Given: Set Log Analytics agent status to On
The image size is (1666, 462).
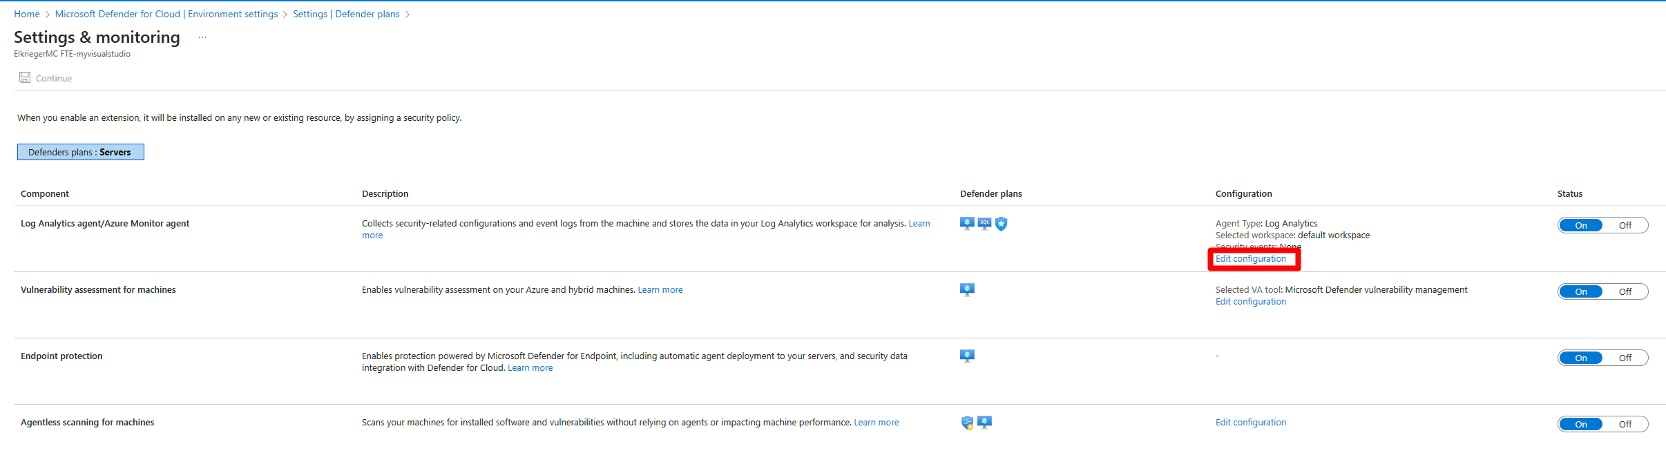Looking at the screenshot, I should click(1581, 225).
